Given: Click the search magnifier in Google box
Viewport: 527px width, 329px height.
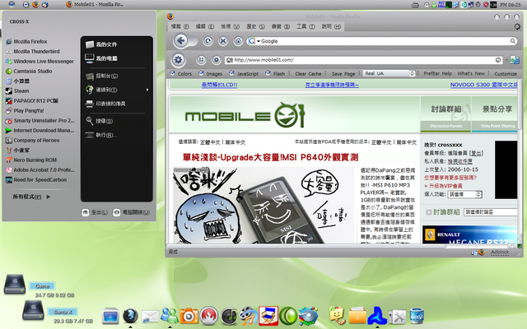Looking at the screenshot, I should click(512, 41).
